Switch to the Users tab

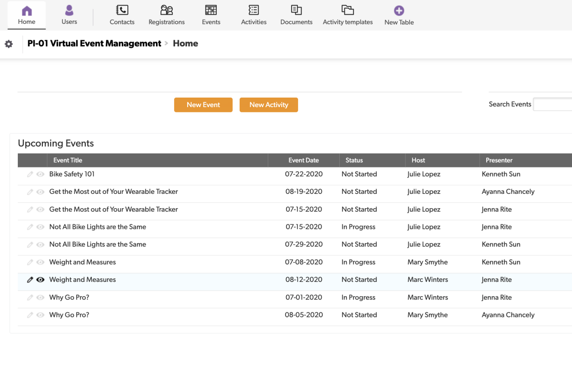69,15
